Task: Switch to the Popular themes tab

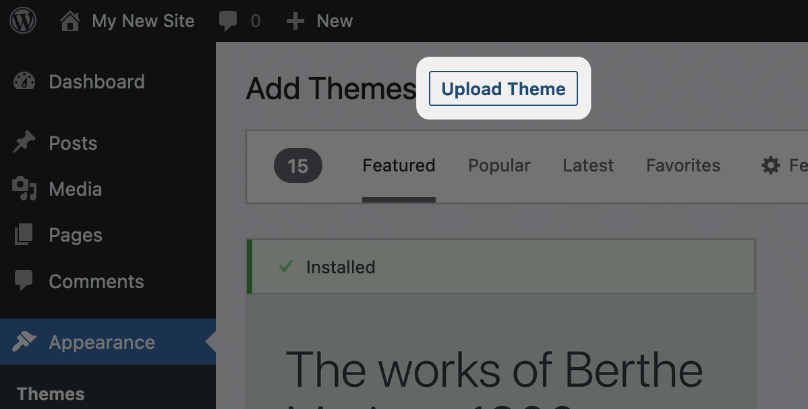Action: point(499,165)
